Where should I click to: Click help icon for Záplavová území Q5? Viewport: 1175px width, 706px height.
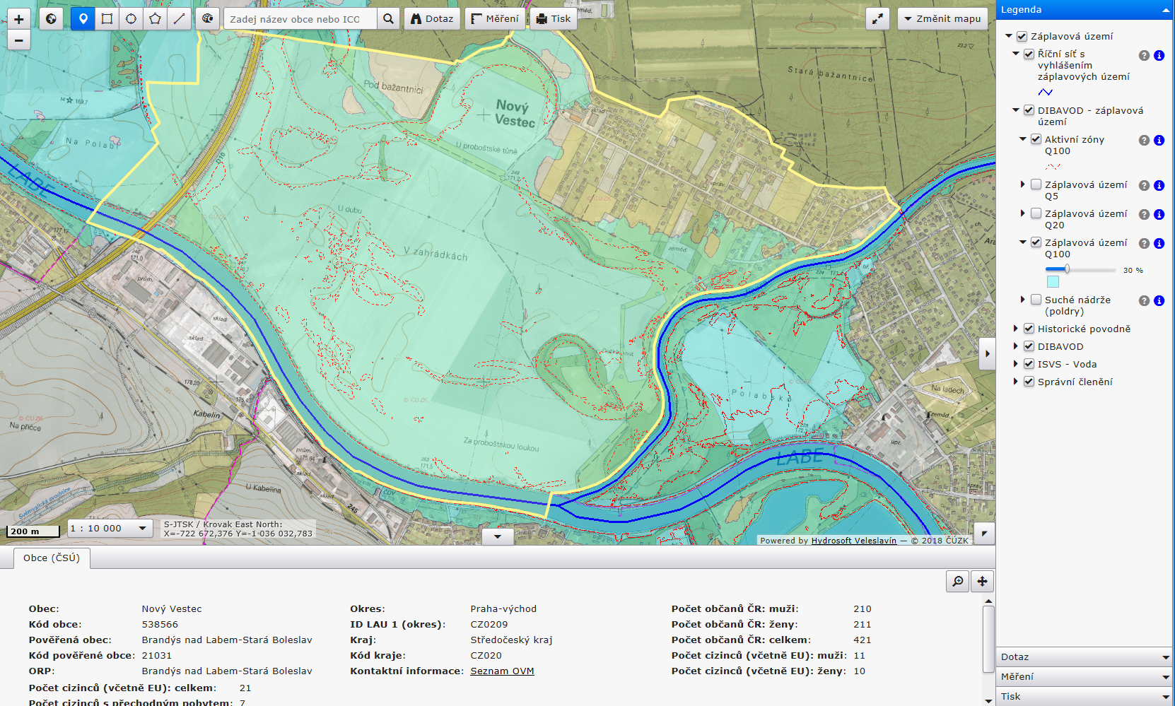click(x=1144, y=185)
